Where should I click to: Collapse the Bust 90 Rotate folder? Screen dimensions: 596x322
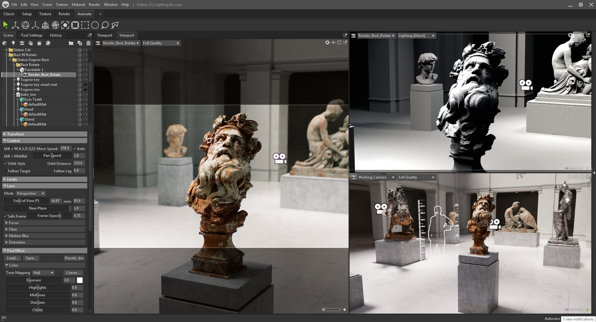7,55
